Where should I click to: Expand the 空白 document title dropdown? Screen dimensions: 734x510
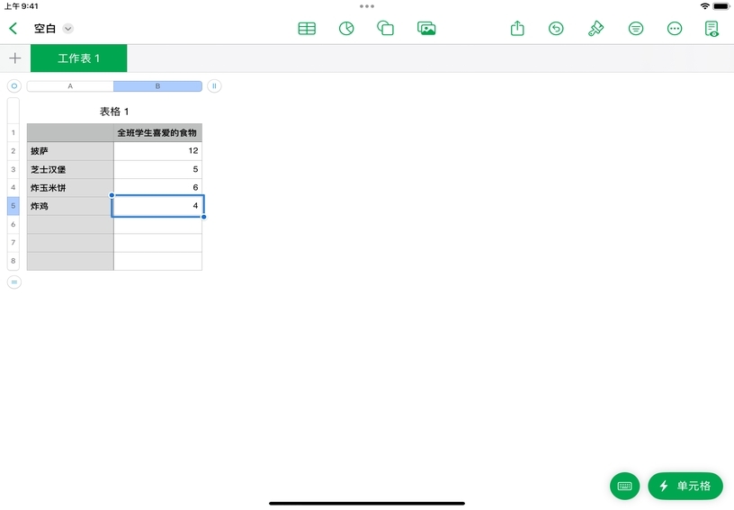click(68, 29)
